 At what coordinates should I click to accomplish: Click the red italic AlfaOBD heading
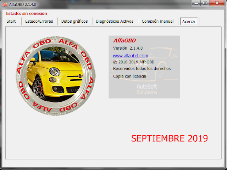tap(124, 41)
